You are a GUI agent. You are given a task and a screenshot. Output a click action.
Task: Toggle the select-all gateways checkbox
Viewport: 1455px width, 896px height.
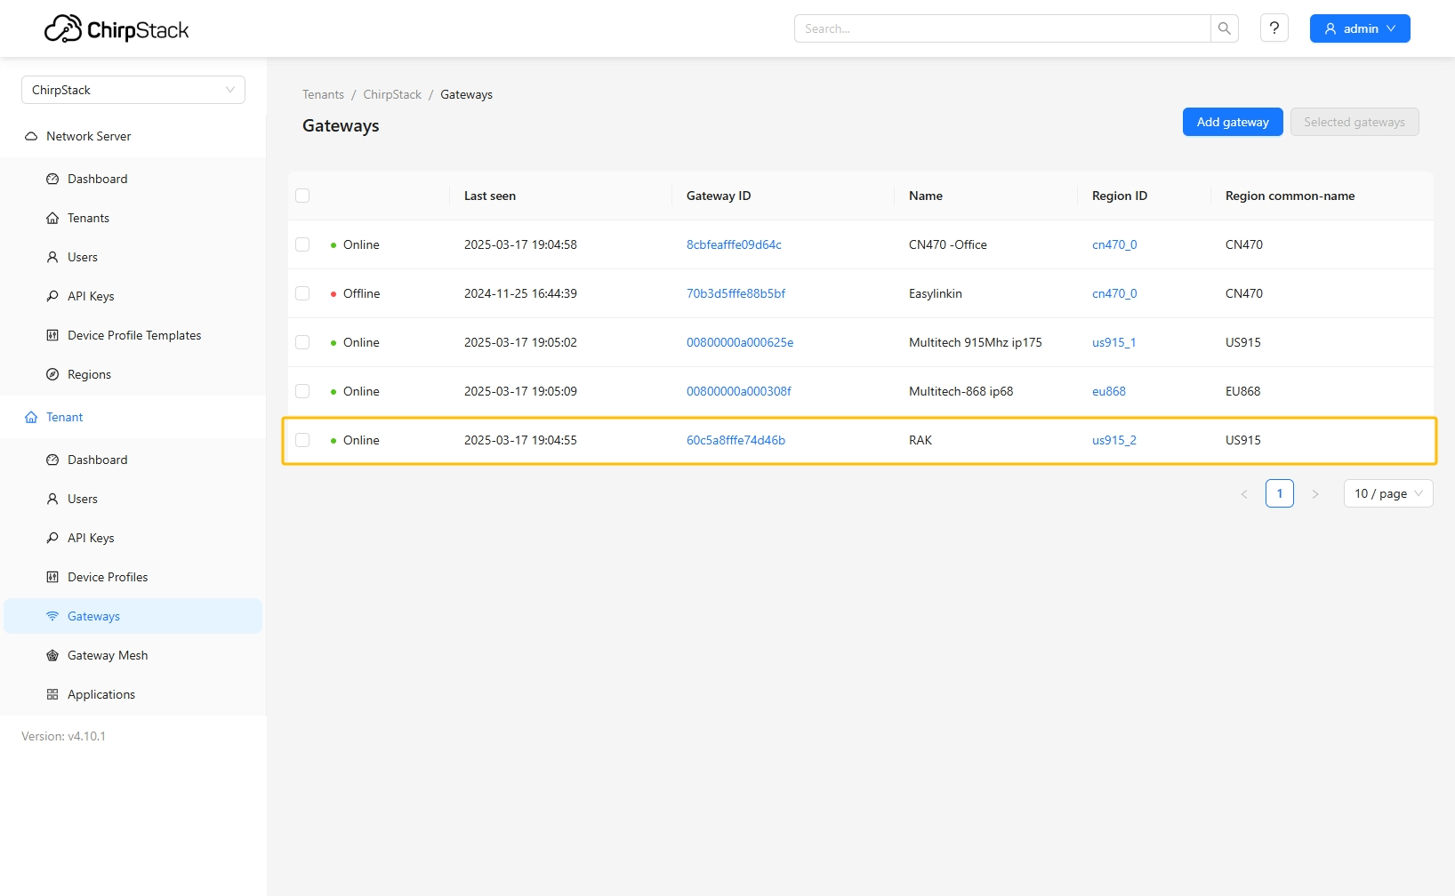[302, 196]
